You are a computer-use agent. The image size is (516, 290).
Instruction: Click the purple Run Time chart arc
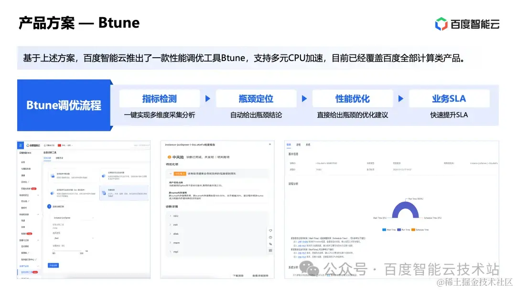point(406,204)
